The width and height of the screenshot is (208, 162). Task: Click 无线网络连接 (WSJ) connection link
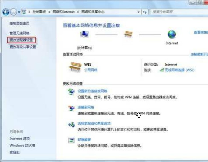pyautogui.click(x=179, y=70)
